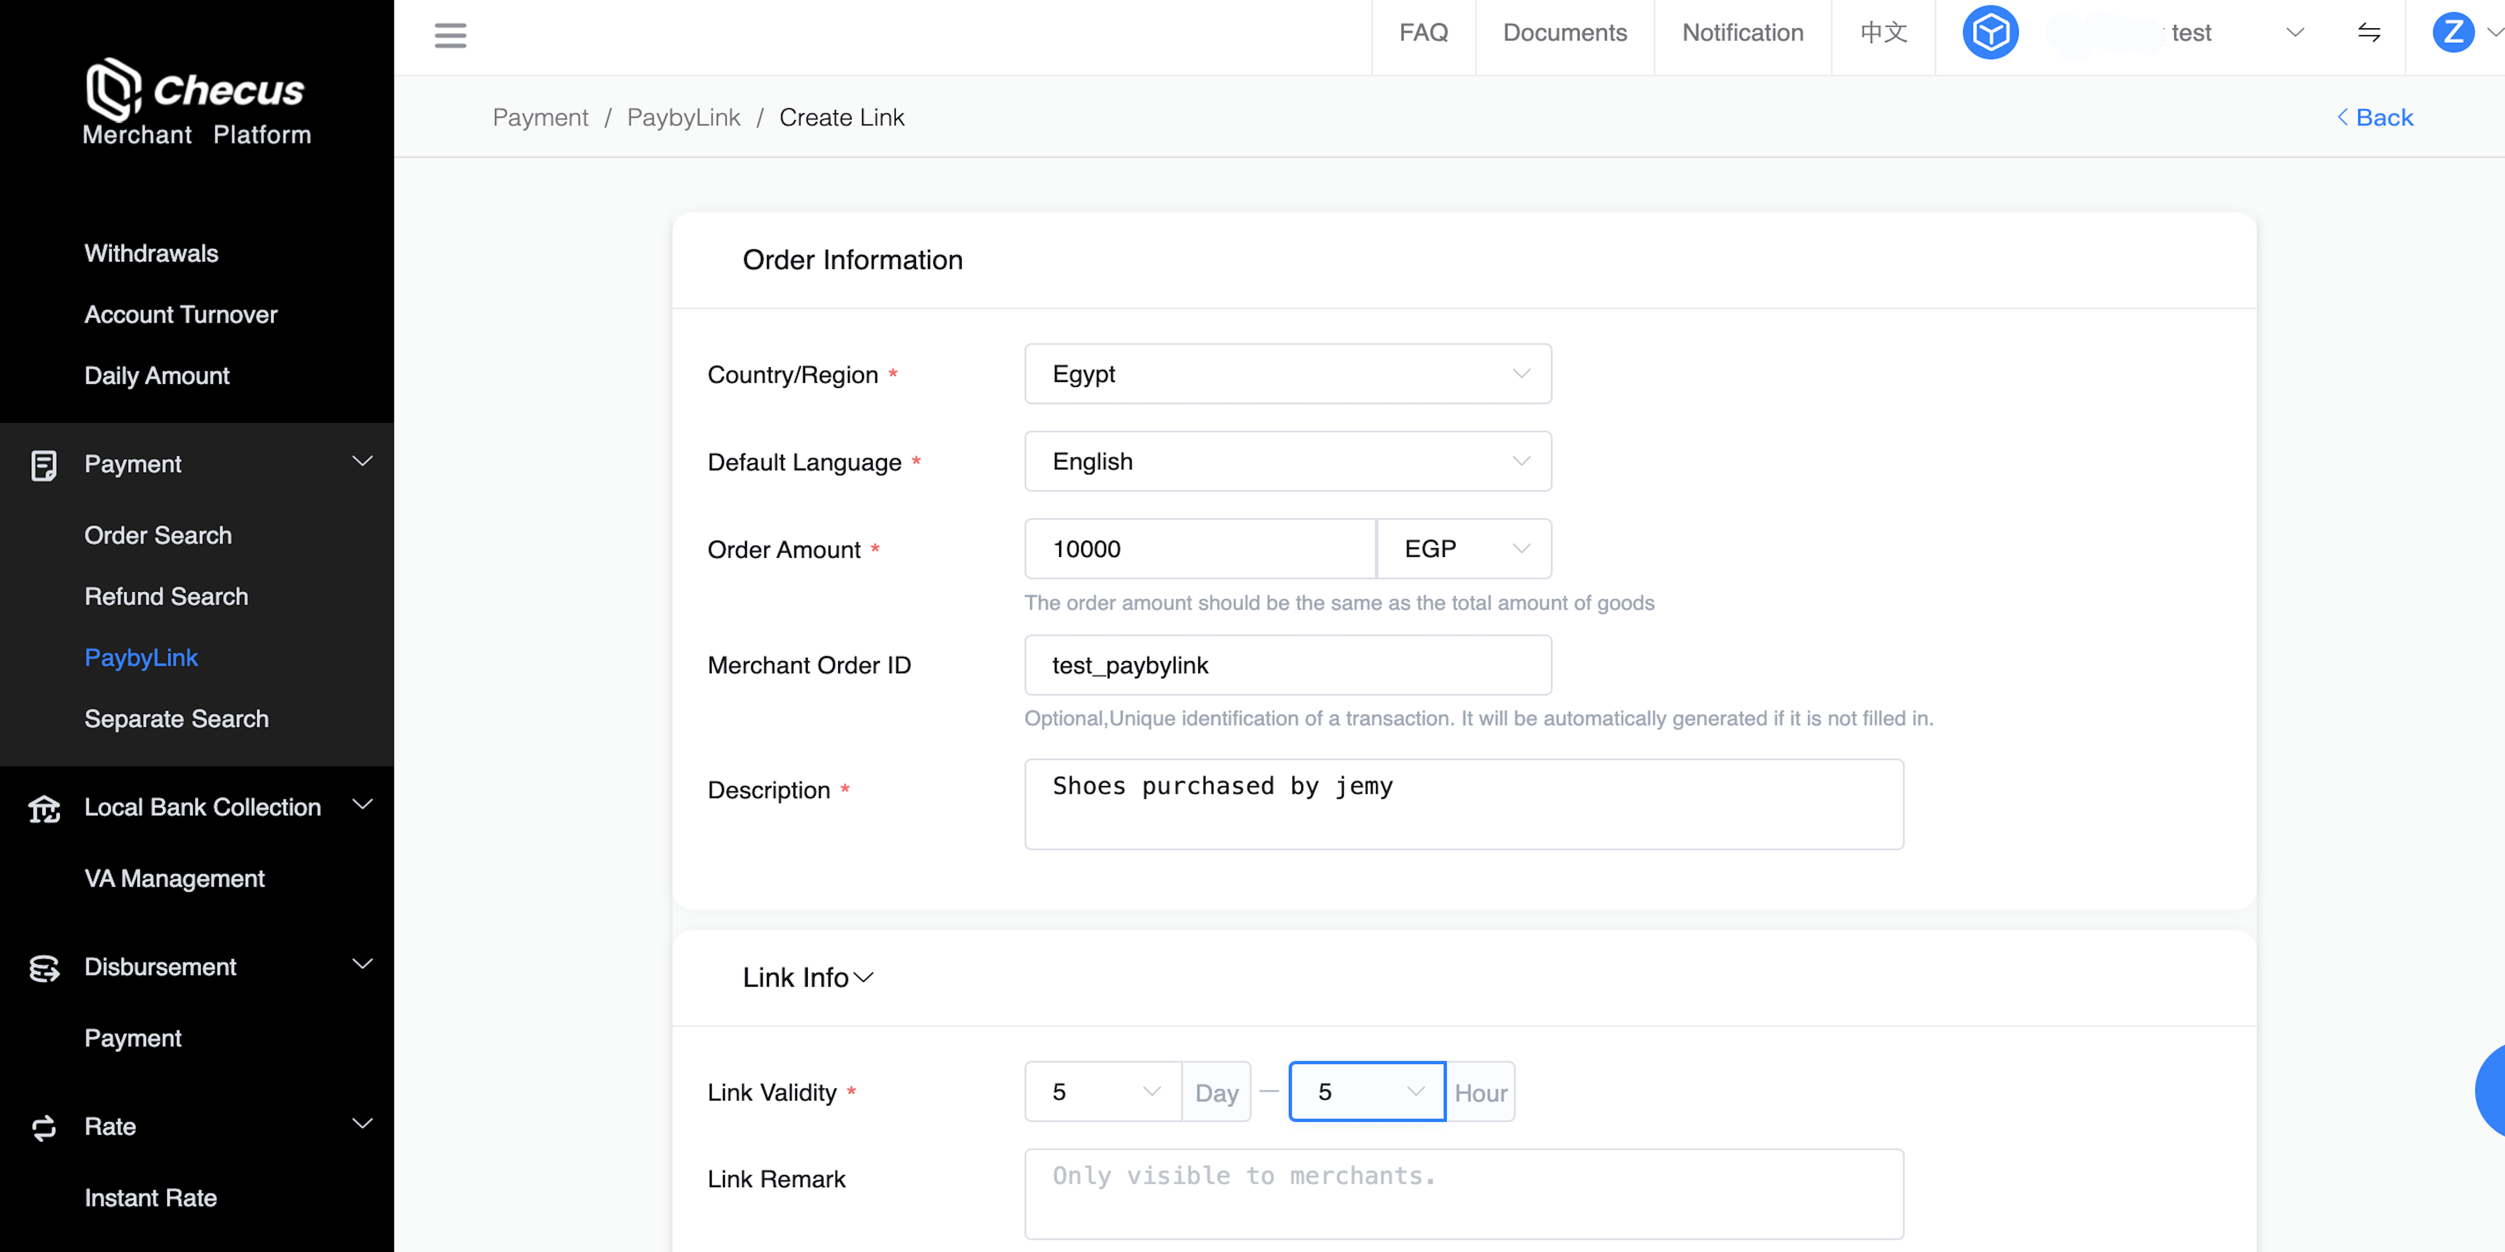Image resolution: width=2505 pixels, height=1252 pixels.
Task: Click the Back link
Action: [2375, 117]
